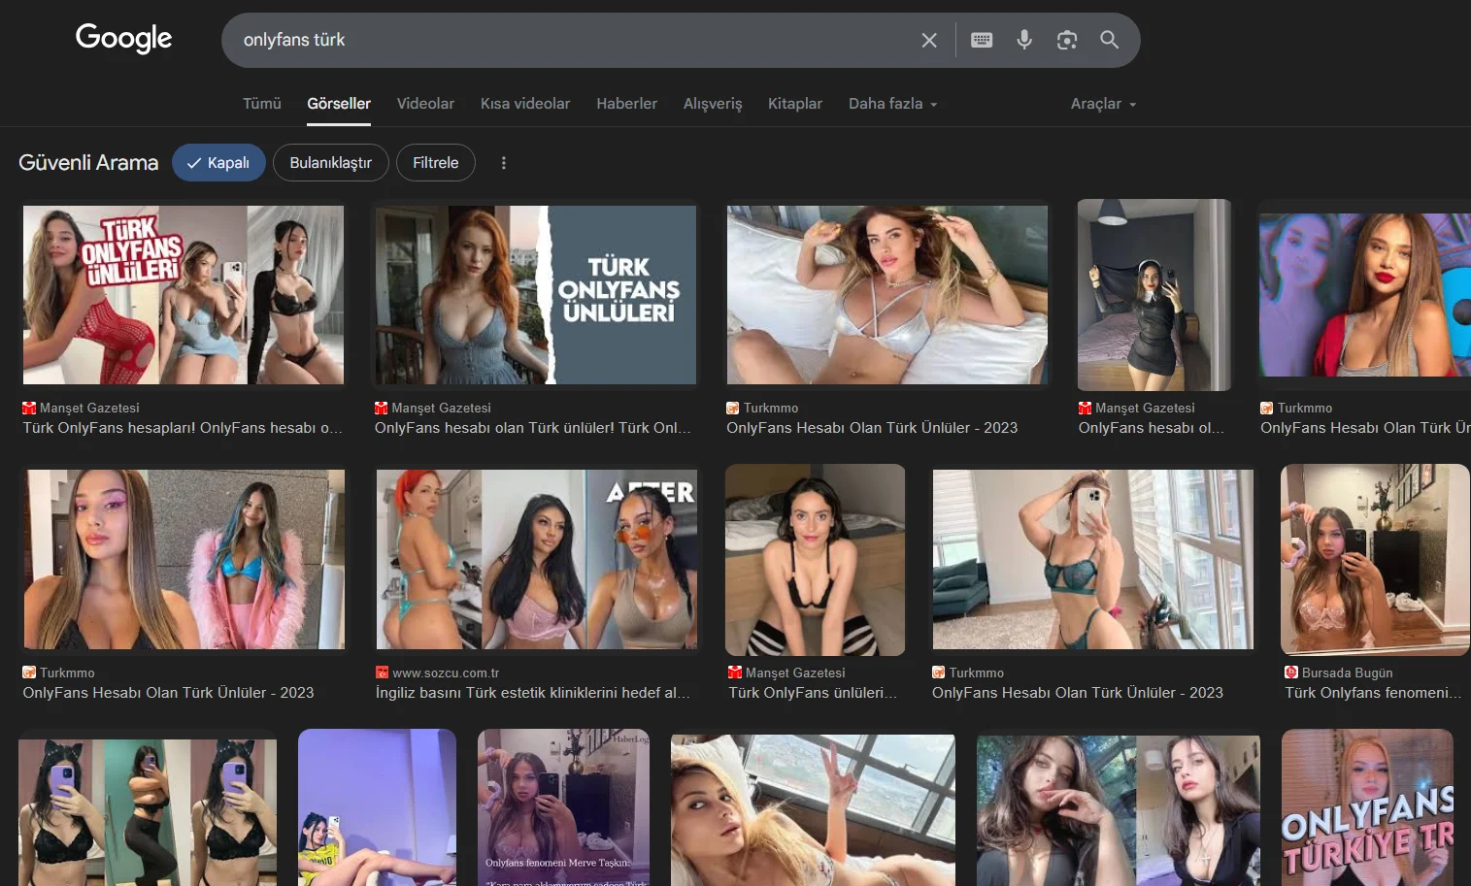This screenshot has width=1471, height=886.
Task: Select the Bulanıklaştır SafeSearch option
Action: 330,163
